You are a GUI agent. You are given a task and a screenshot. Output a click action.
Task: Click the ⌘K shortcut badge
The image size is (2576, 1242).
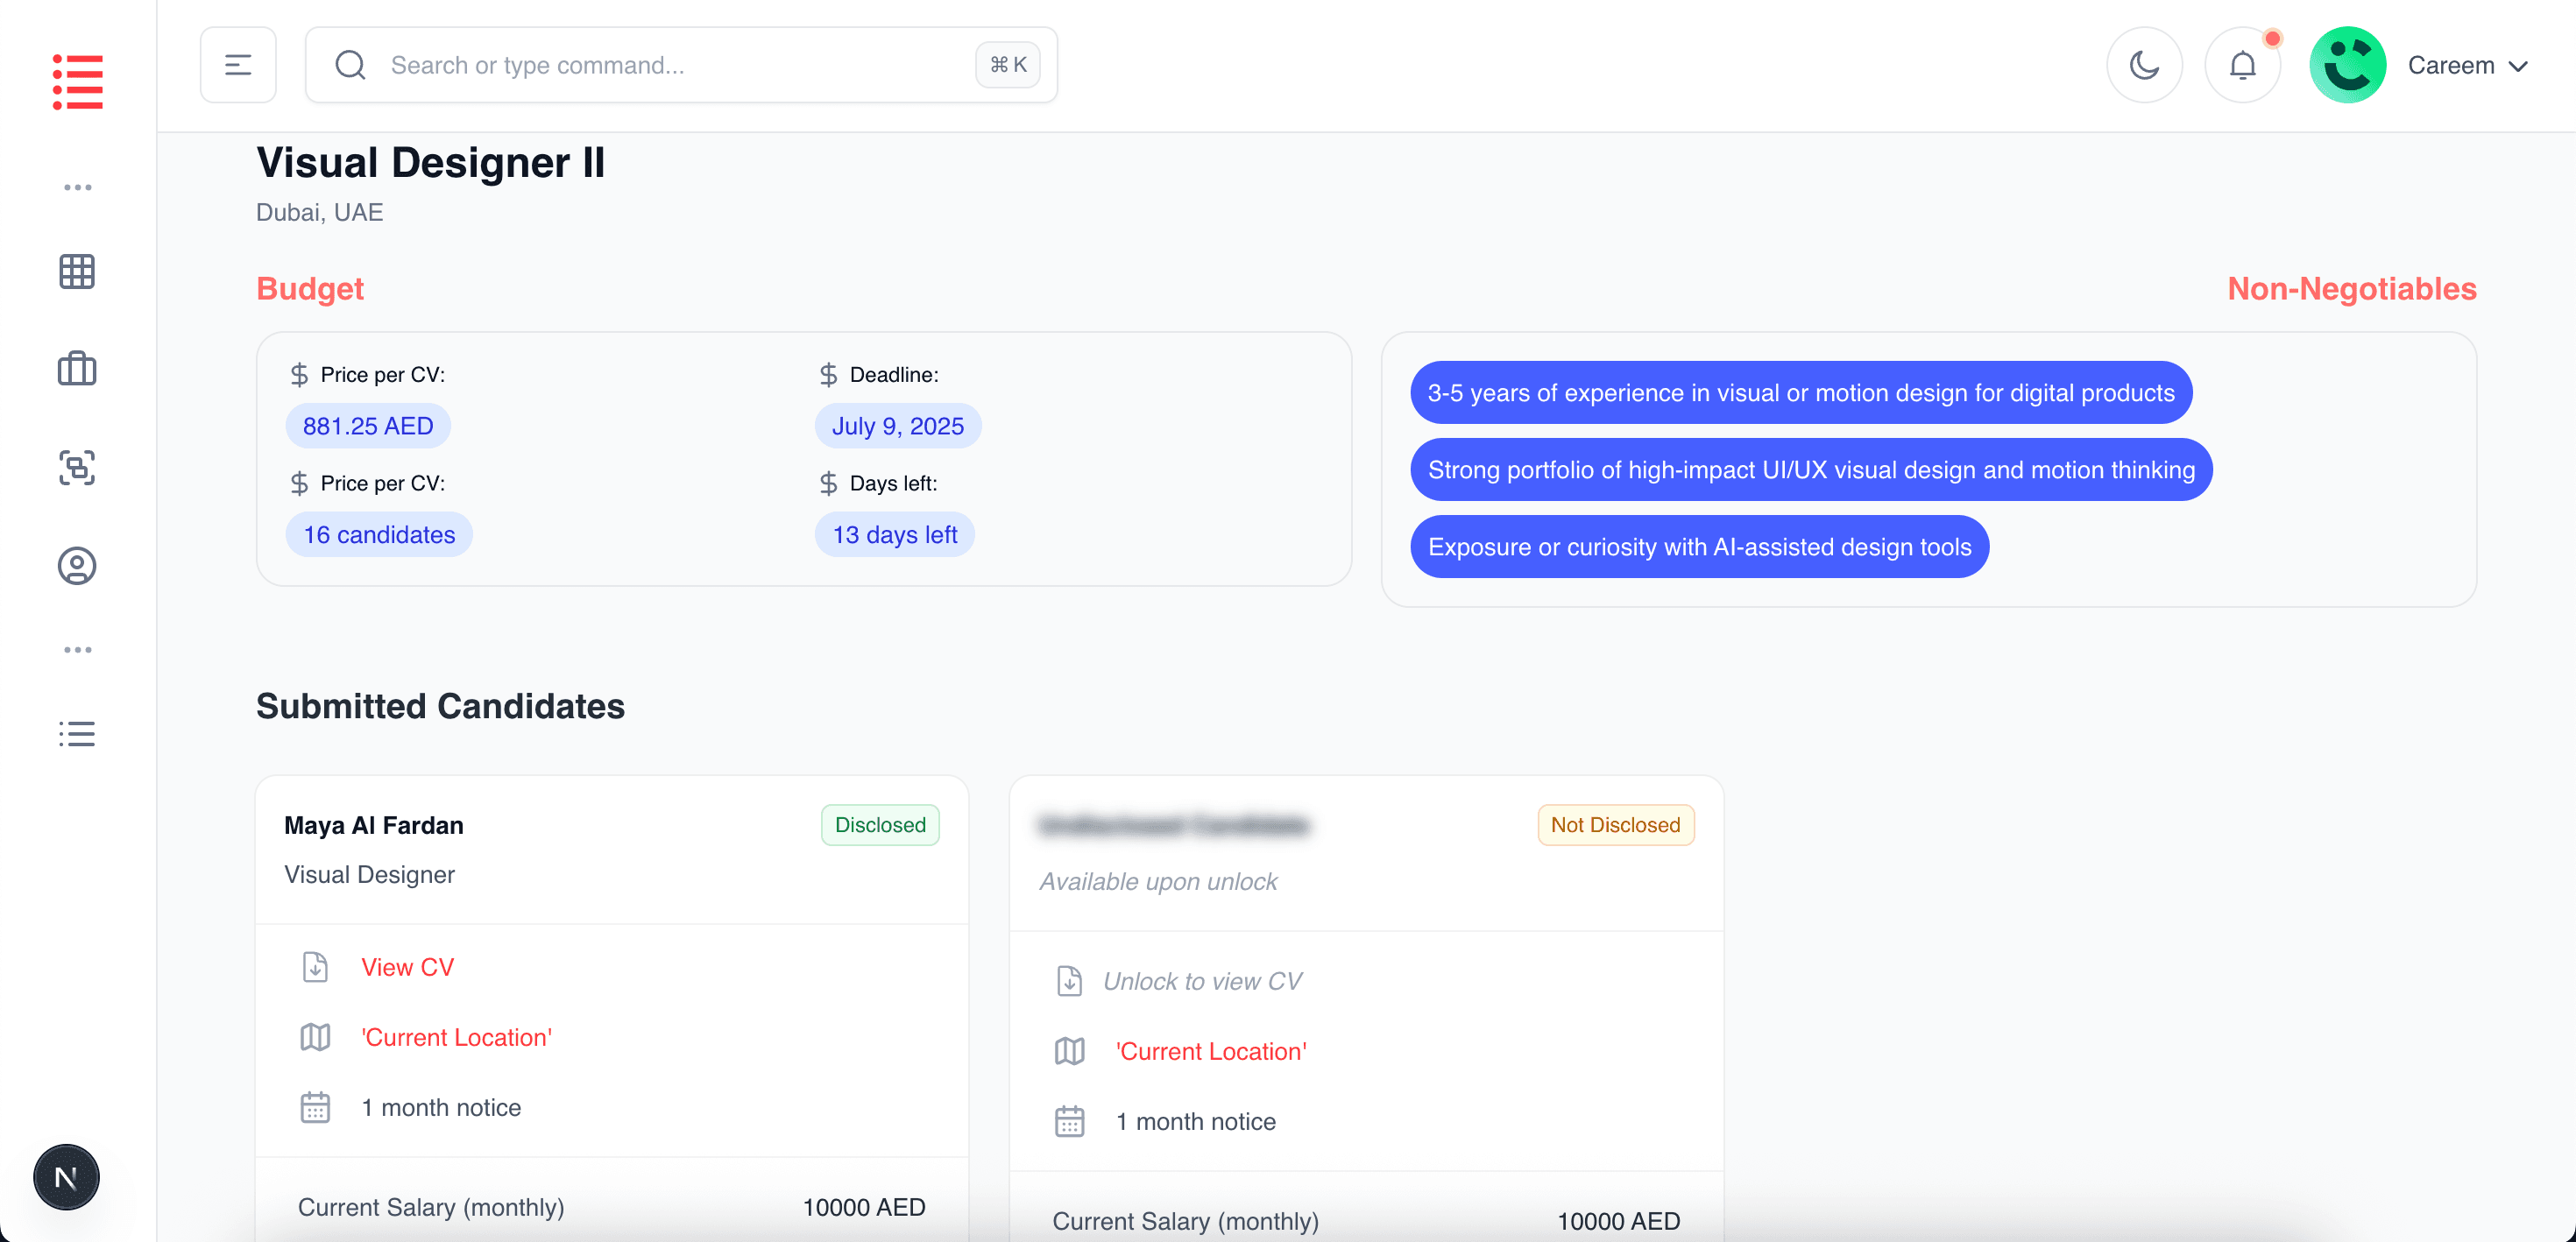point(1008,65)
